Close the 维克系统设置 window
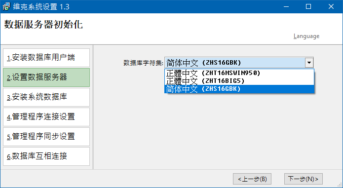Screen dimensions: 343x188 331,6
